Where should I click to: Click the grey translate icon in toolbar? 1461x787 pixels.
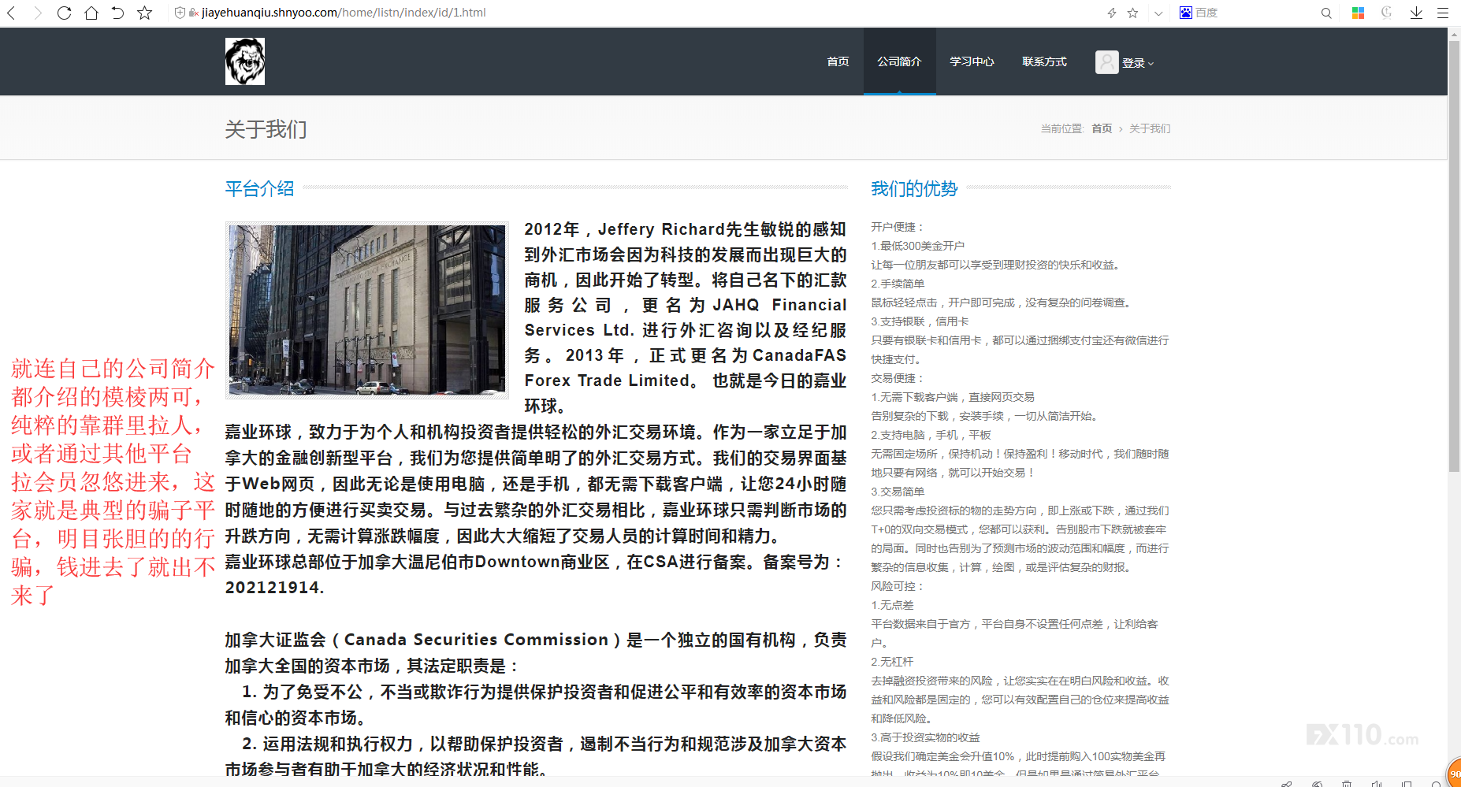[x=1386, y=13]
